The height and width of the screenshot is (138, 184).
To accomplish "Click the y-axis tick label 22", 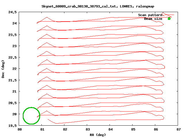I will coord(14,69).
